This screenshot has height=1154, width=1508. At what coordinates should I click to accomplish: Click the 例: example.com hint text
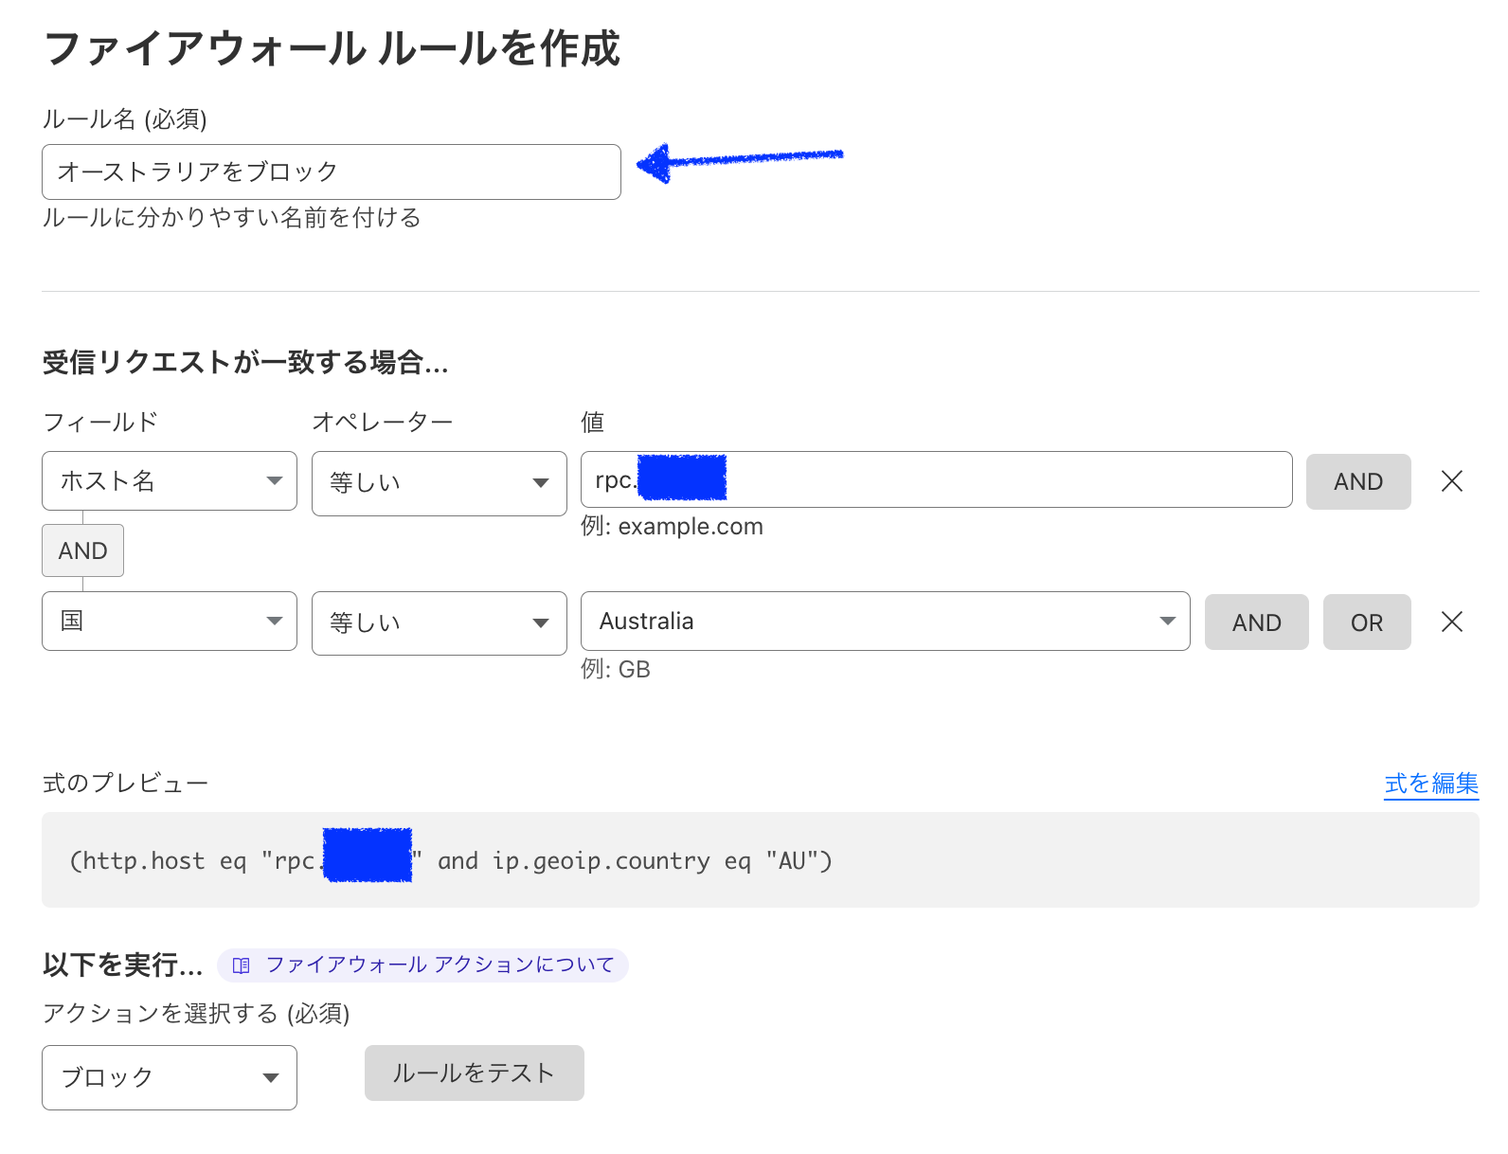pos(672,527)
